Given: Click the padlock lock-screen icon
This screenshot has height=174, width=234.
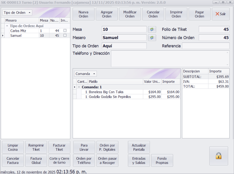Looking at the screenshot, I should tap(219, 156).
